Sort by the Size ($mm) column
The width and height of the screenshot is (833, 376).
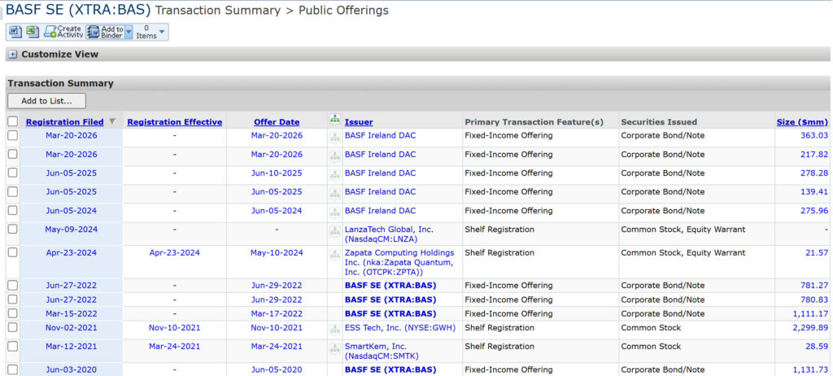point(802,122)
